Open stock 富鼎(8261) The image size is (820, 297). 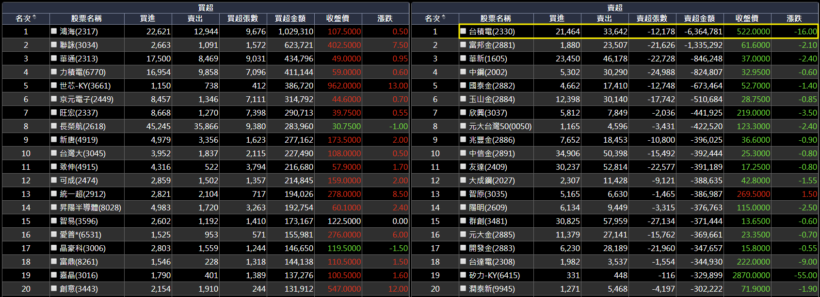[79, 262]
